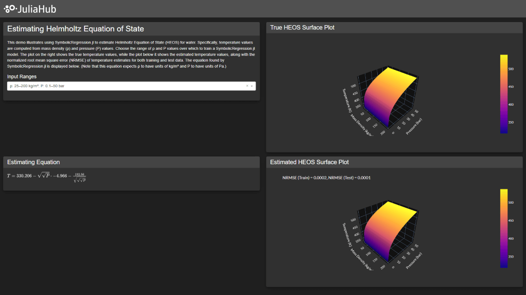This screenshot has width=526, height=295.
Task: Select the True HEOS Surface Plot header
Action: (x=302, y=28)
